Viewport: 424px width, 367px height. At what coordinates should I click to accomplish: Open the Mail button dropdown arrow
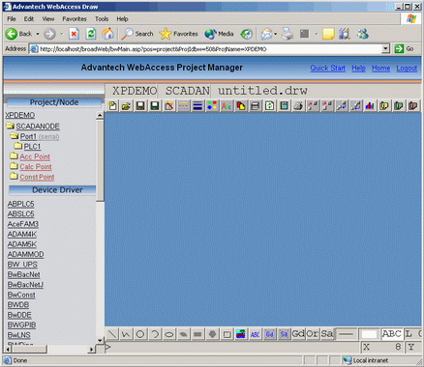coord(275,34)
